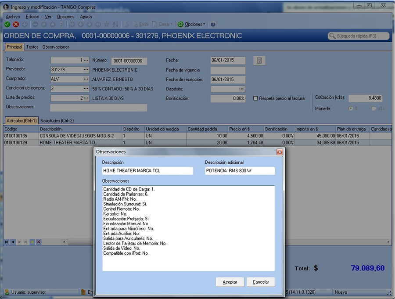
Task: Go to previous record toolbar arrow
Action: [x=81, y=25]
